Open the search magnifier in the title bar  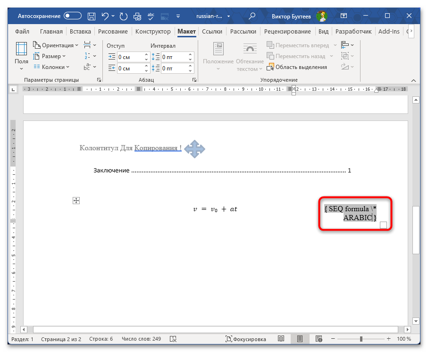click(252, 16)
